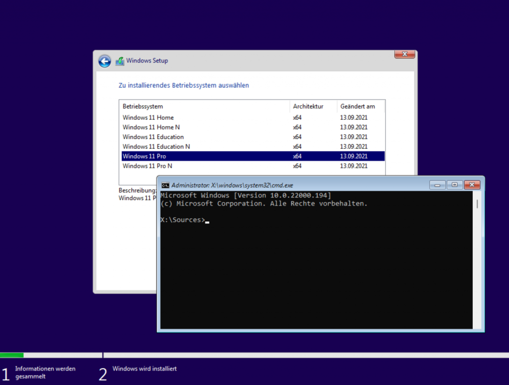Click the green installation progress bar
The width and height of the screenshot is (509, 385).
(x=12, y=355)
